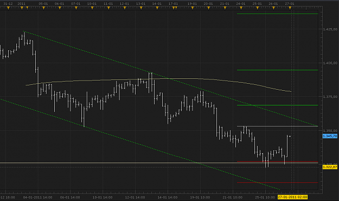Select the lowest red horizontal level line

point(277,183)
